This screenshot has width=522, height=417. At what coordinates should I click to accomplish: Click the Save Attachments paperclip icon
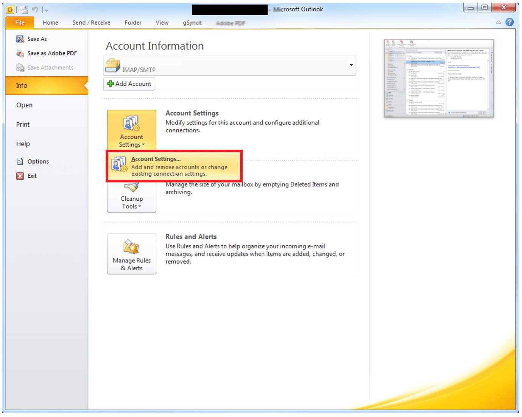[20, 68]
